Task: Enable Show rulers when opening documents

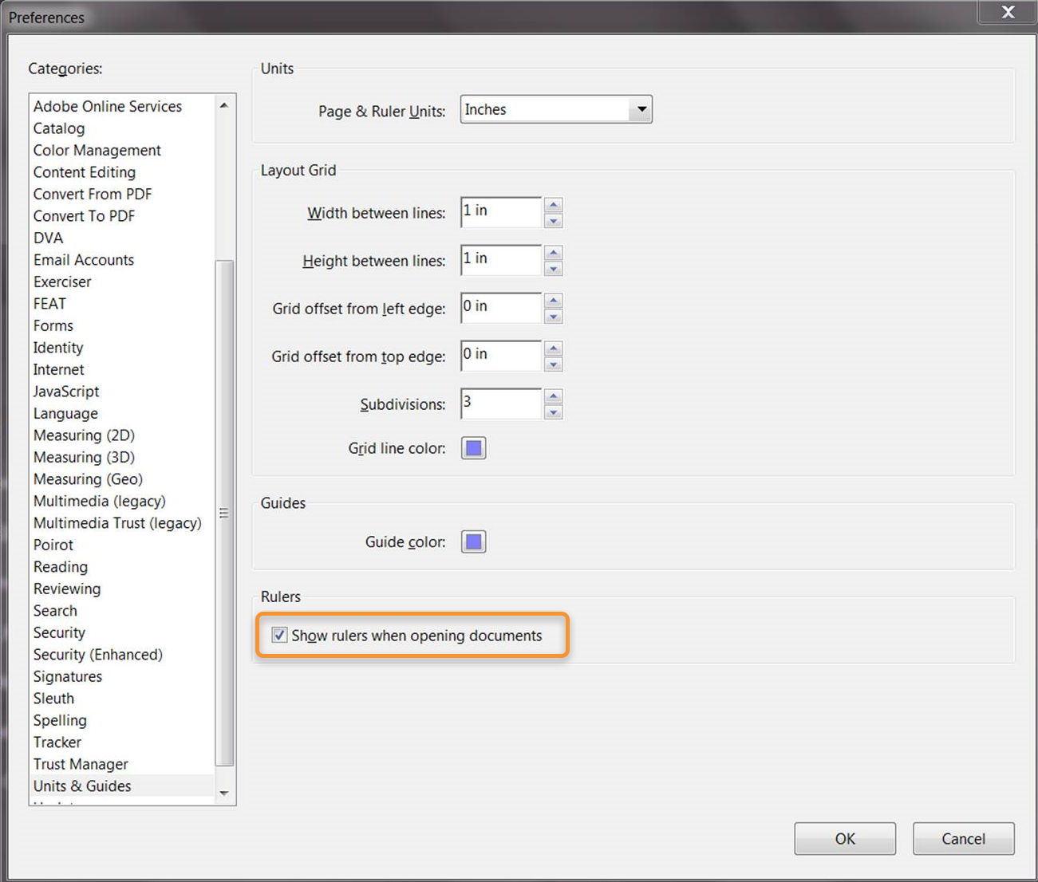Action: pos(279,635)
